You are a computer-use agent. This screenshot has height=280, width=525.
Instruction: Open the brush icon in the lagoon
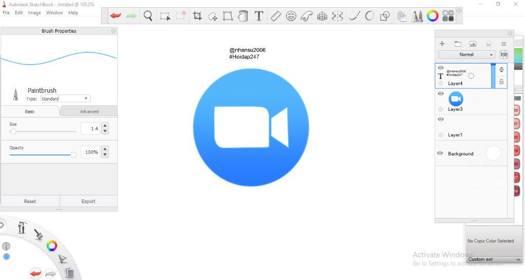38,234
